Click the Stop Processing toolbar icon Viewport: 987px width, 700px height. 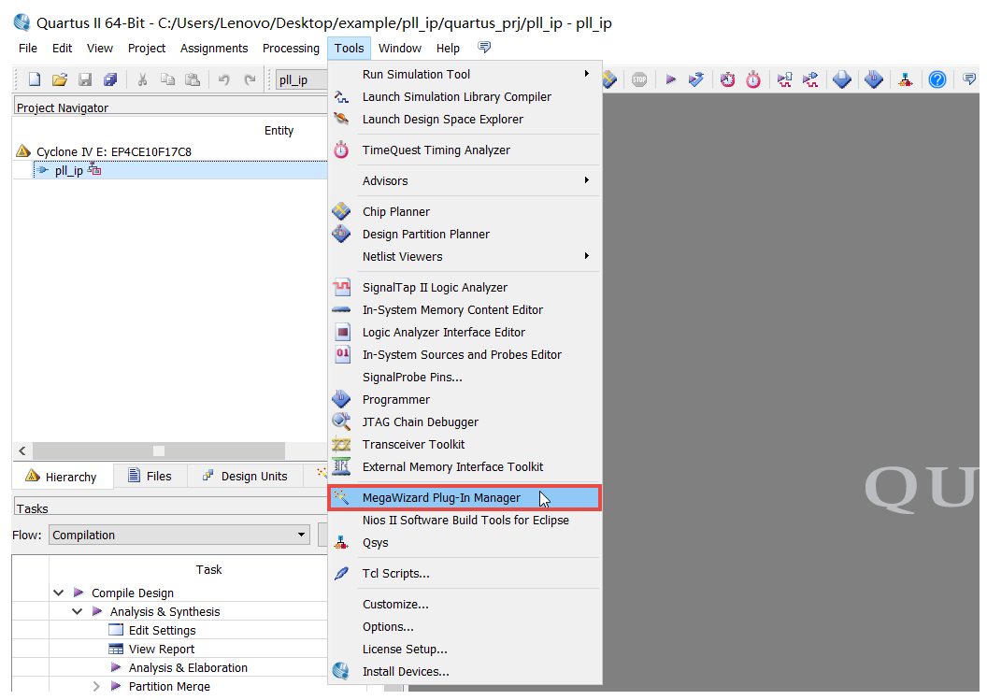click(639, 79)
